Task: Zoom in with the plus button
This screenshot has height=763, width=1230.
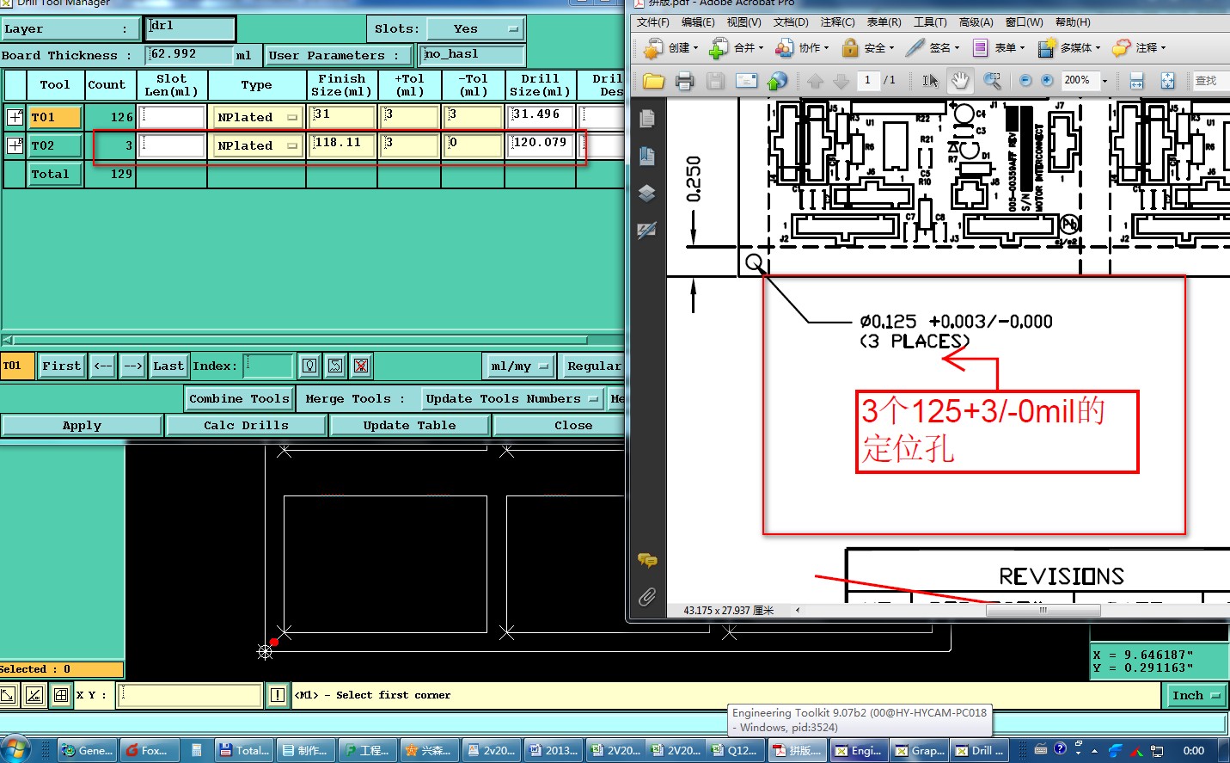Action: coord(1047,80)
